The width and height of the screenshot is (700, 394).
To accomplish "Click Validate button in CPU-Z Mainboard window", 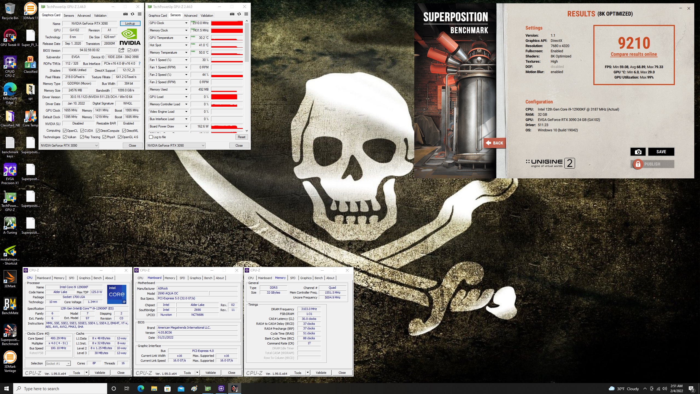I will click(211, 373).
